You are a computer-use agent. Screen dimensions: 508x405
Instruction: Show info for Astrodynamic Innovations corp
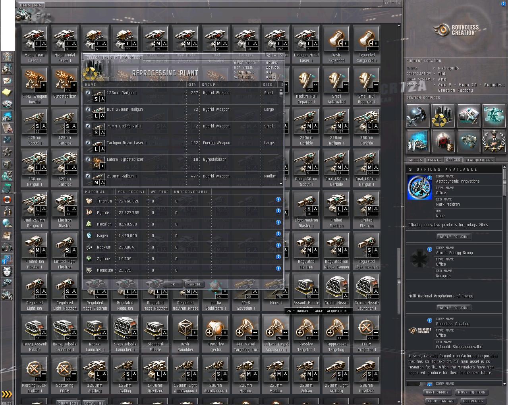(430, 178)
